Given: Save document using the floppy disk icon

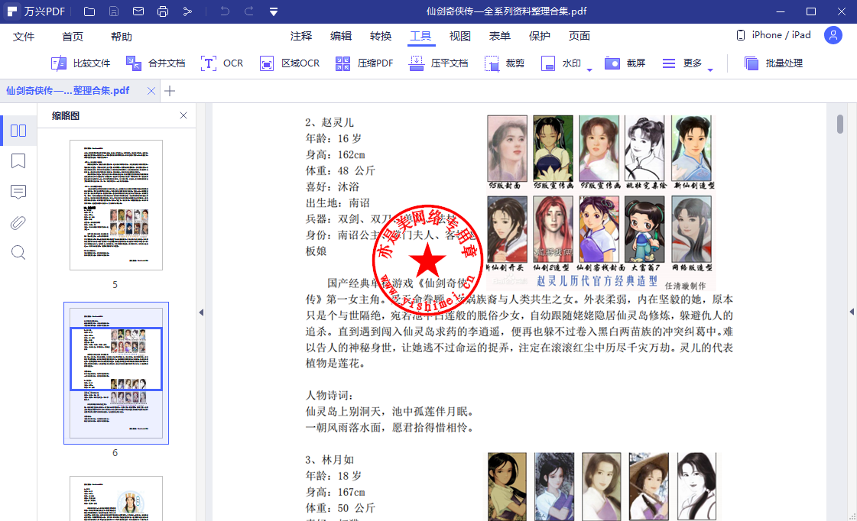Looking at the screenshot, I should (114, 11).
